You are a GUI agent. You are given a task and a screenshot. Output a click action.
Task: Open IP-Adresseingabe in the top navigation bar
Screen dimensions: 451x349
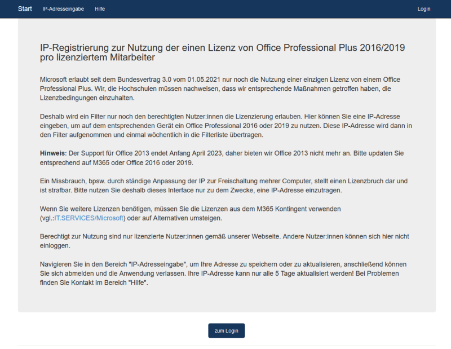coord(63,9)
